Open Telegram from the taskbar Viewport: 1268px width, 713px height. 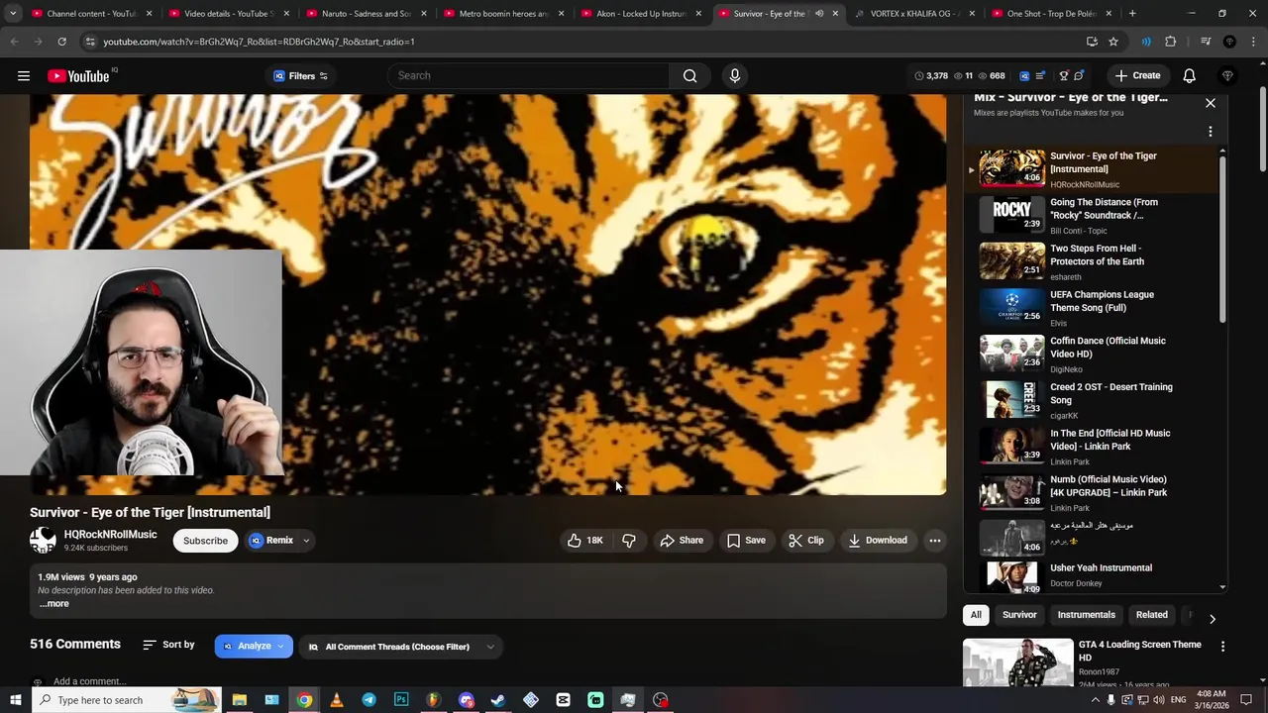[369, 700]
